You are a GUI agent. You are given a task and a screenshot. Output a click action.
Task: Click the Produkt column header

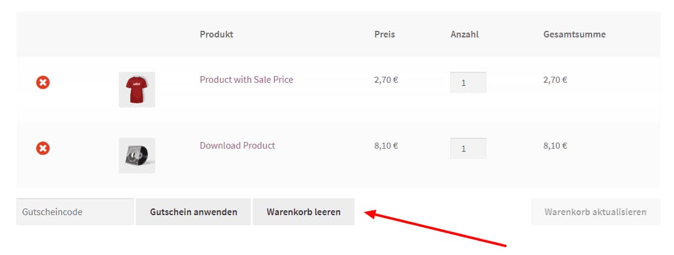point(216,34)
